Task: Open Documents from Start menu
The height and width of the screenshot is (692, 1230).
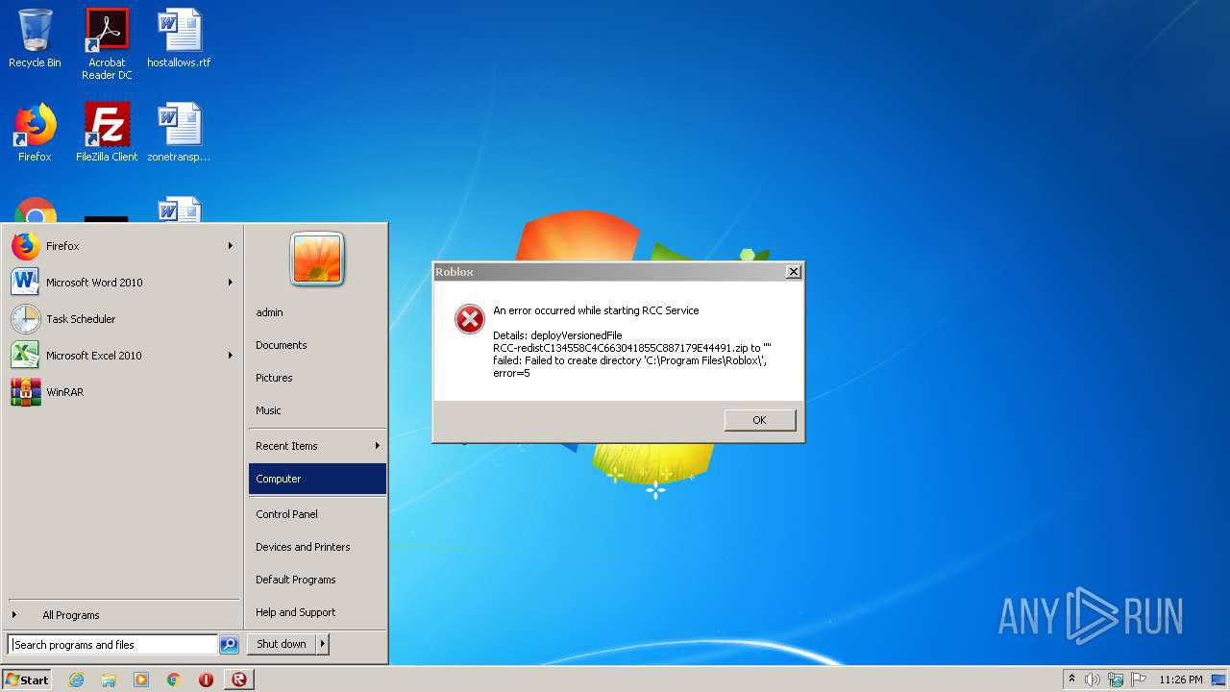Action: 317,345
